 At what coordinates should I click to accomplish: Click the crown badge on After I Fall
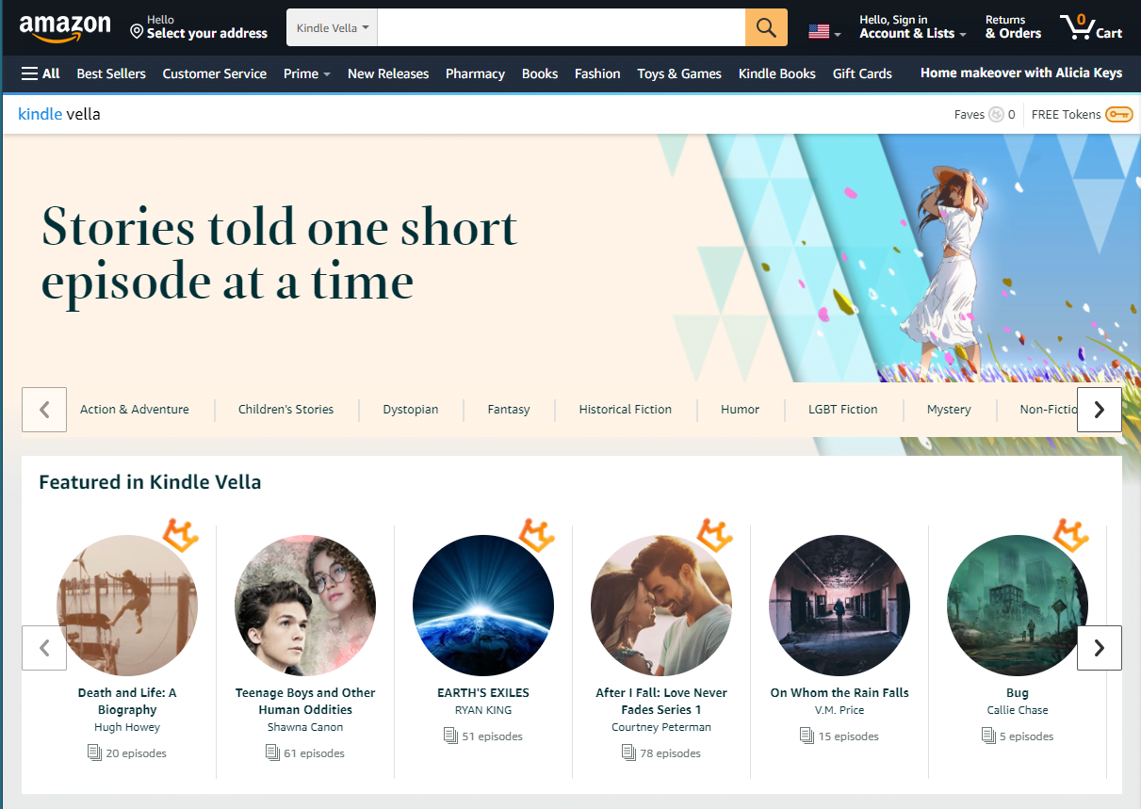pyautogui.click(x=715, y=535)
